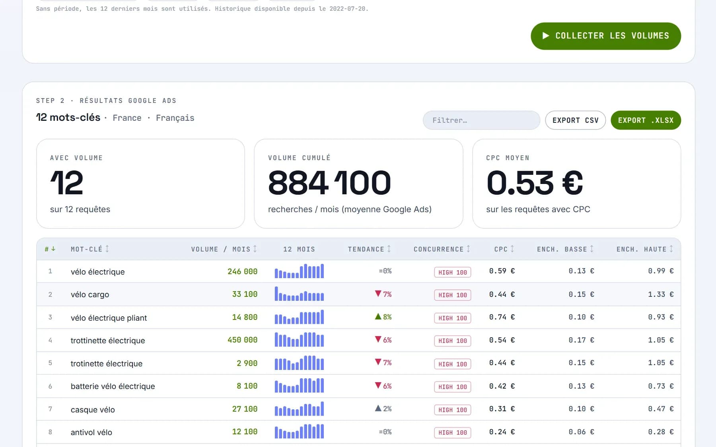Click the casque vélo 2% up trend
This screenshot has height=447, width=716.
click(x=383, y=409)
